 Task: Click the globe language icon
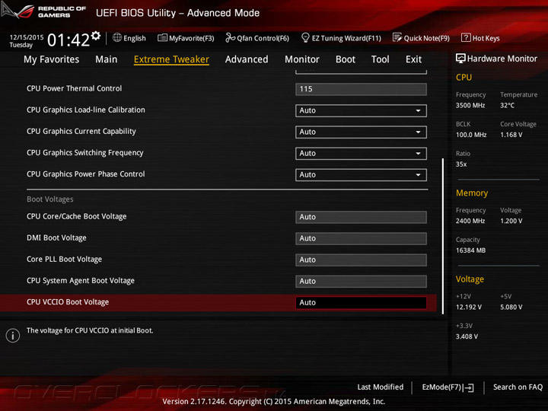click(117, 38)
